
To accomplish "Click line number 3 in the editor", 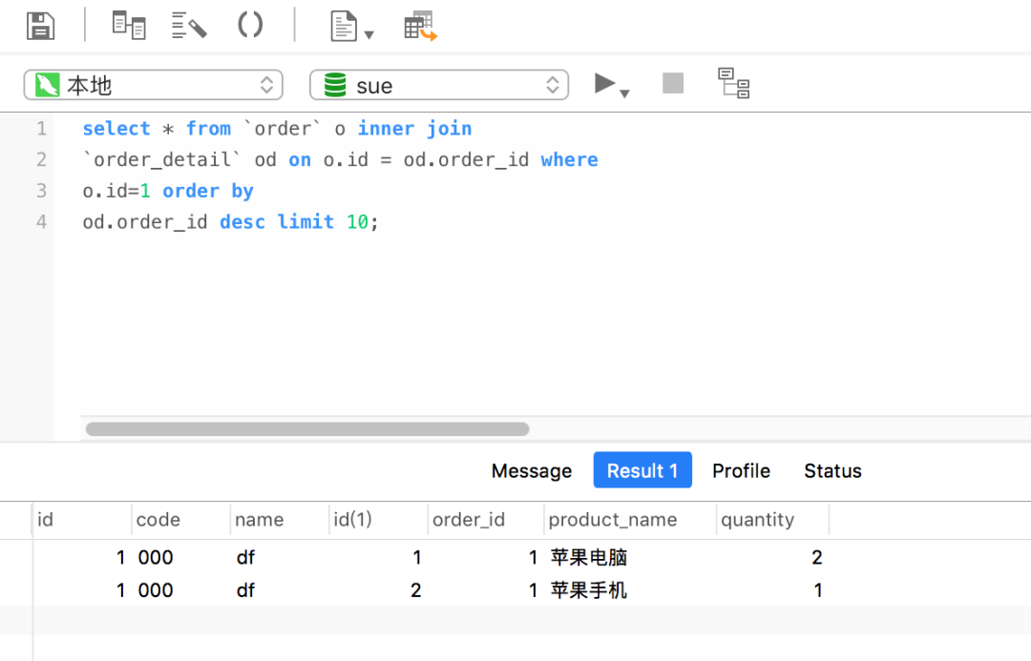I will click(41, 190).
